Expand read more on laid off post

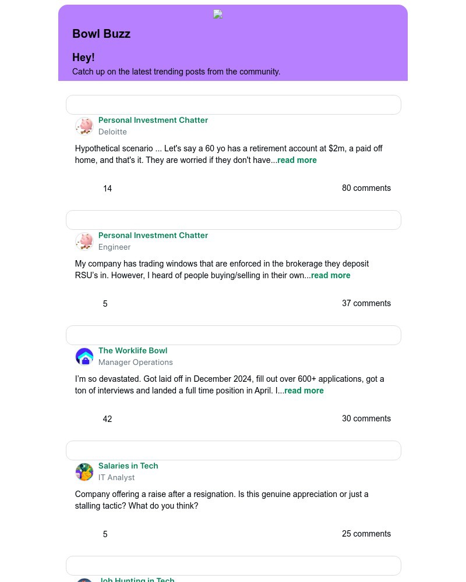tap(304, 391)
